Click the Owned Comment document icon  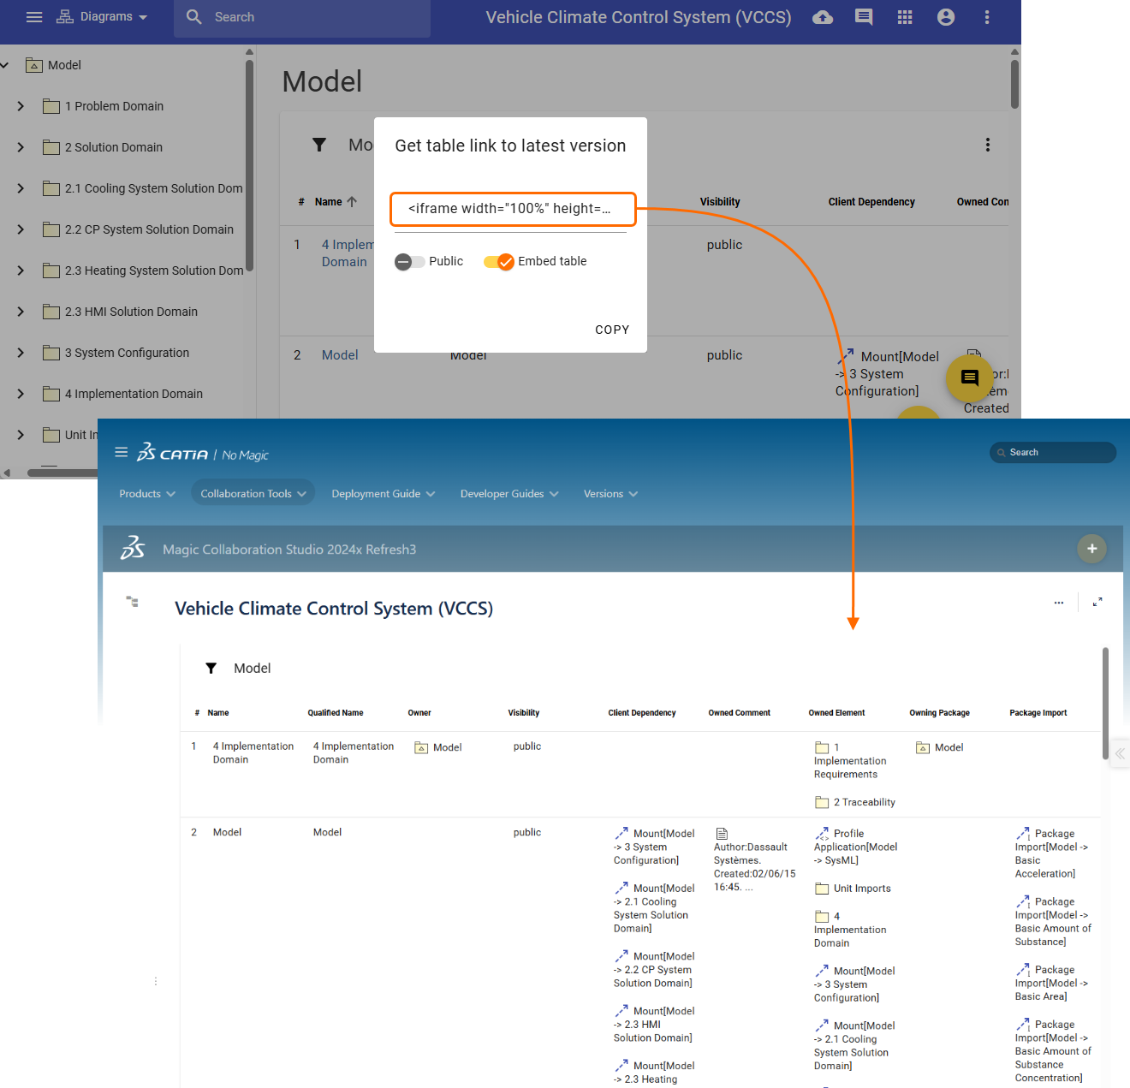(x=722, y=834)
